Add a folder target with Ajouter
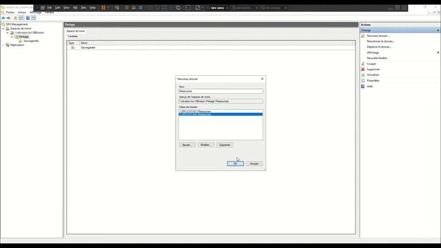The height and width of the screenshot is (248, 441). click(187, 145)
